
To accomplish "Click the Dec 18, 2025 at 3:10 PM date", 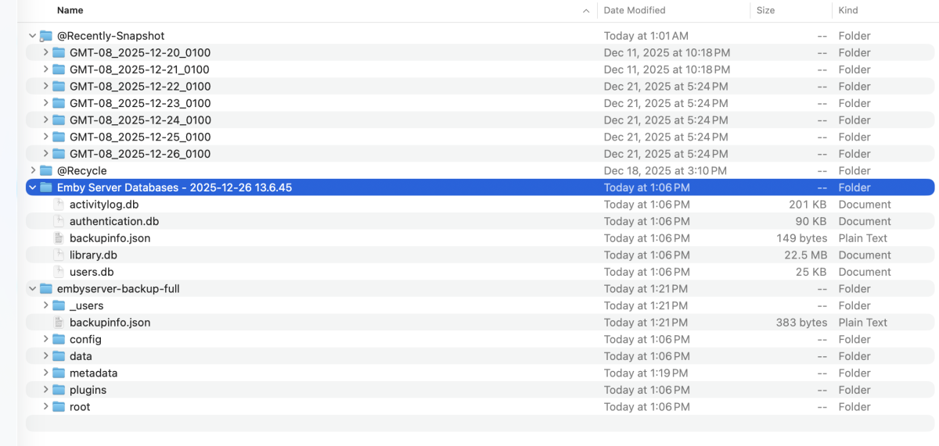I will pyautogui.click(x=667, y=170).
